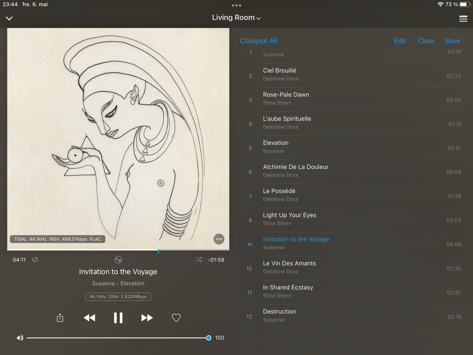
Task: Click the date fre. 6. mai in status bar
Action: [35, 4]
